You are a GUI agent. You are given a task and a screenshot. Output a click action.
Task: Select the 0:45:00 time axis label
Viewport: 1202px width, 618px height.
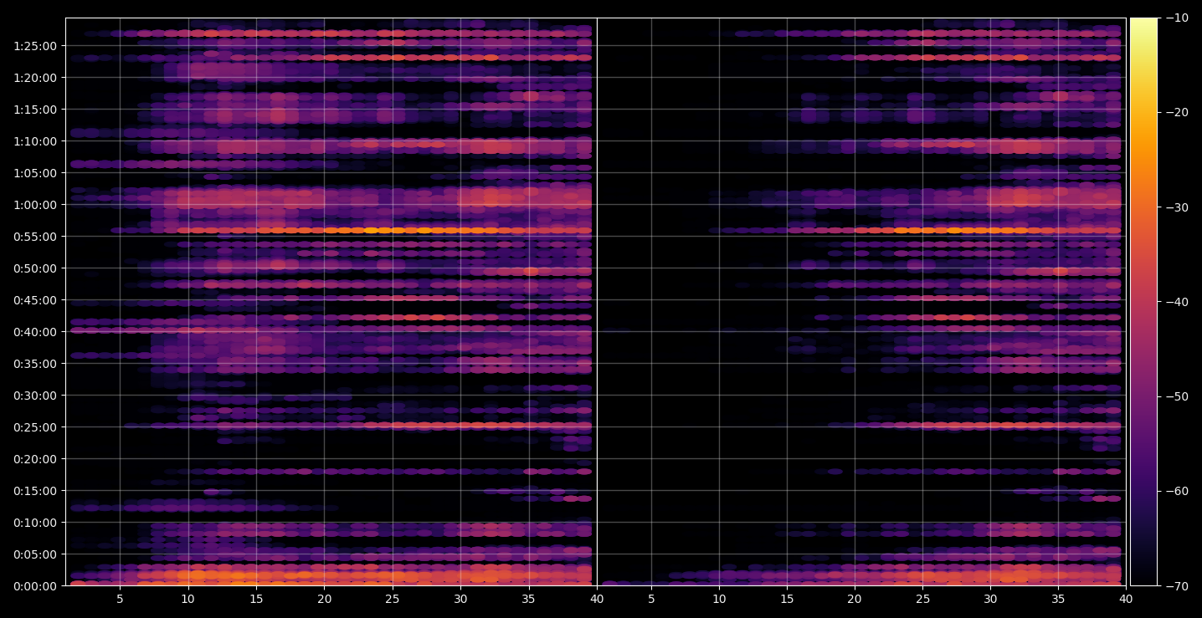(36, 299)
